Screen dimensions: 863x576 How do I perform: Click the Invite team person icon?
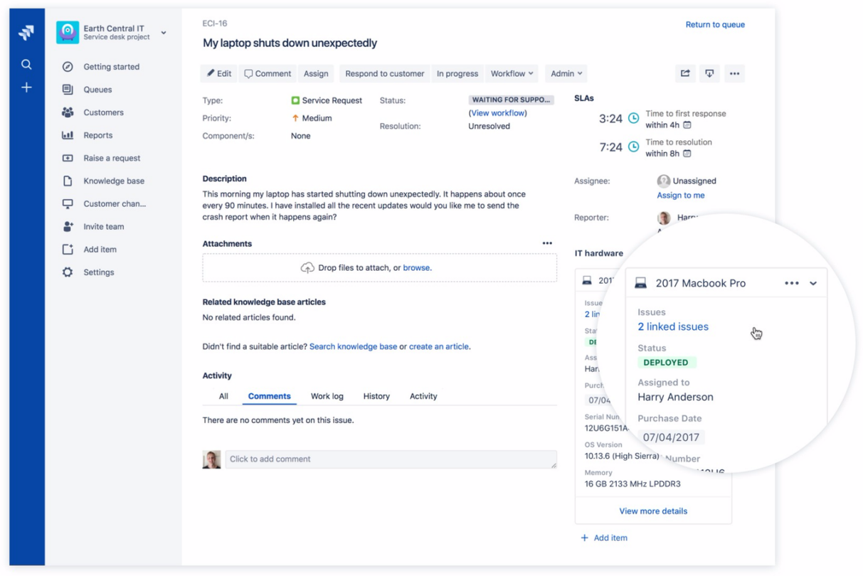(68, 227)
